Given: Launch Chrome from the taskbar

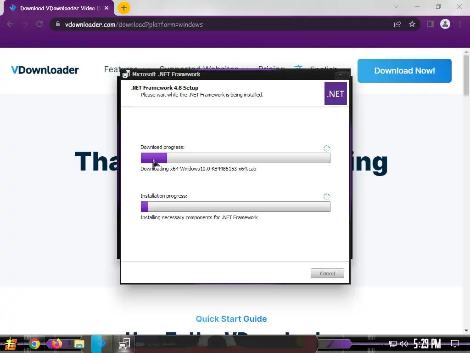Looking at the screenshot, I should click(x=34, y=344).
